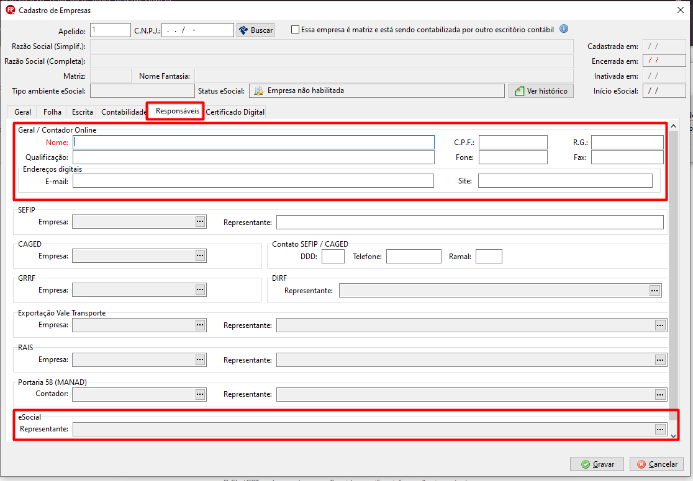Click the DDD field in Contato SEFIP / CAGED
This screenshot has width=693, height=481.
coord(333,257)
